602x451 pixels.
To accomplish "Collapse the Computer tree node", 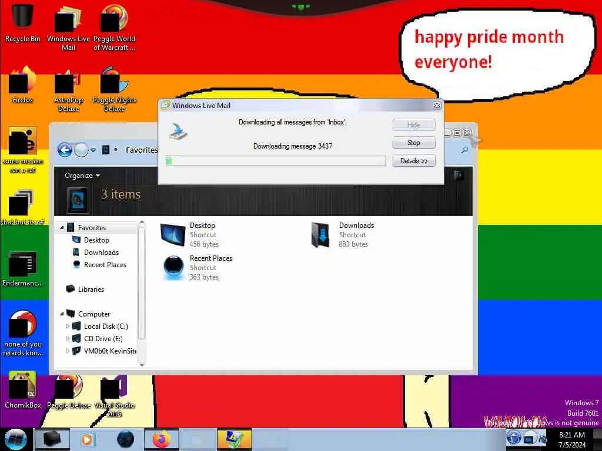I will (62, 314).
